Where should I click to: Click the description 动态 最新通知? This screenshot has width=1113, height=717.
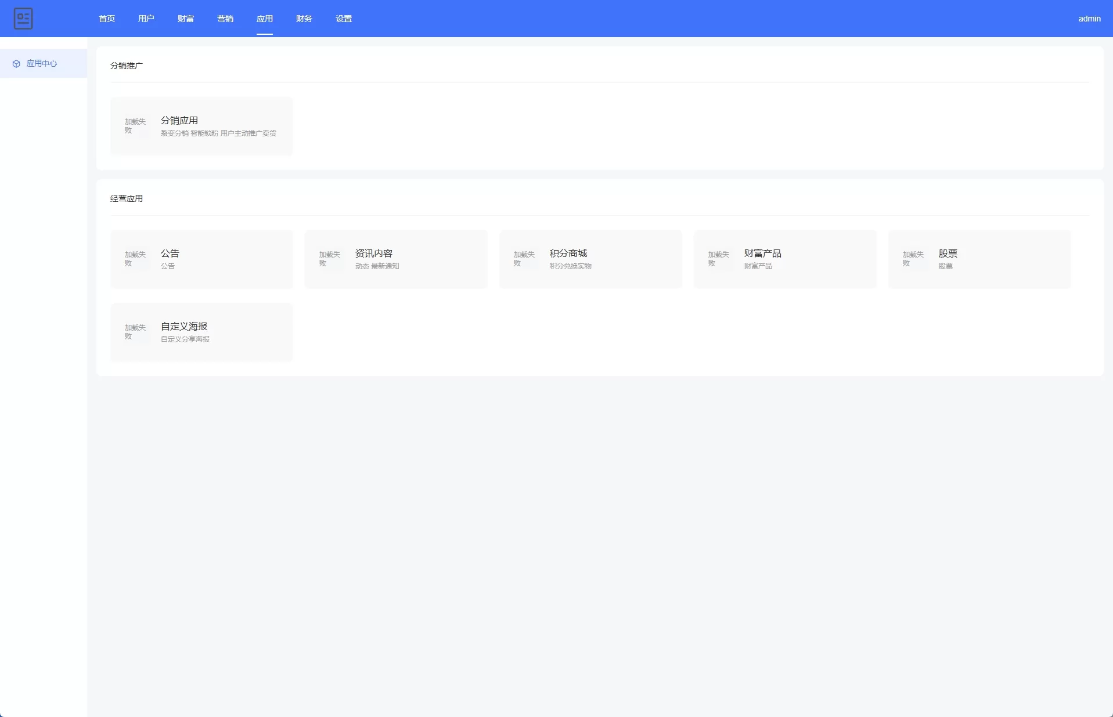[x=377, y=266]
